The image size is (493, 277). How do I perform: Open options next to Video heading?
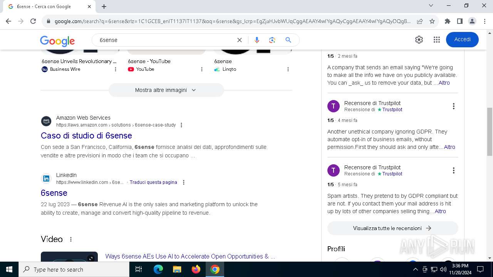(71, 239)
